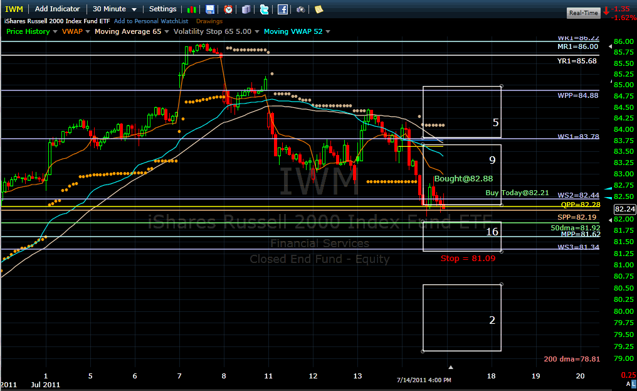Open the Add Indicator menu

point(57,9)
